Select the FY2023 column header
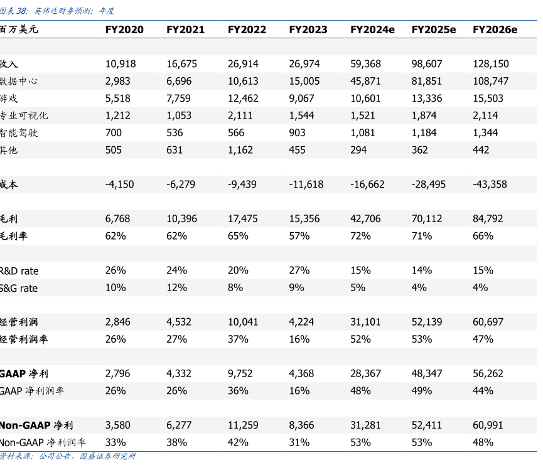This screenshot has width=543, height=470. click(x=308, y=30)
